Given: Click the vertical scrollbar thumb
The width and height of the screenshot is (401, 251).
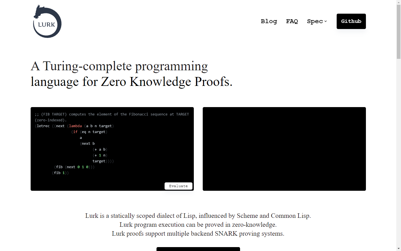Looking at the screenshot, I should [x=398, y=31].
